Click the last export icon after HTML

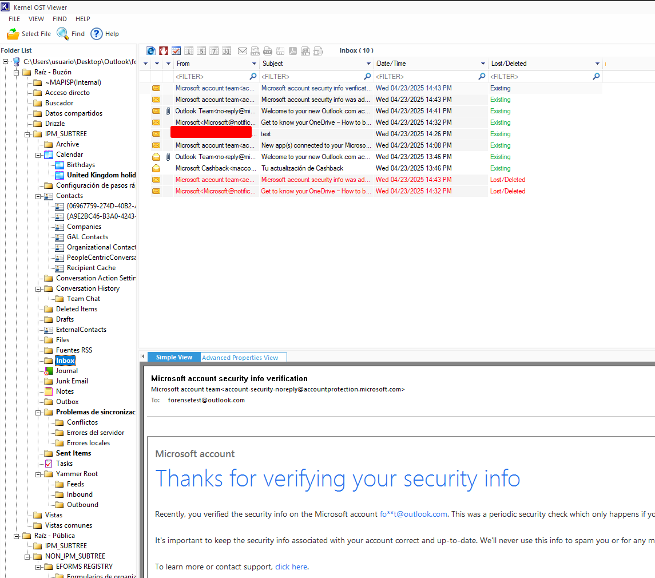coord(318,50)
